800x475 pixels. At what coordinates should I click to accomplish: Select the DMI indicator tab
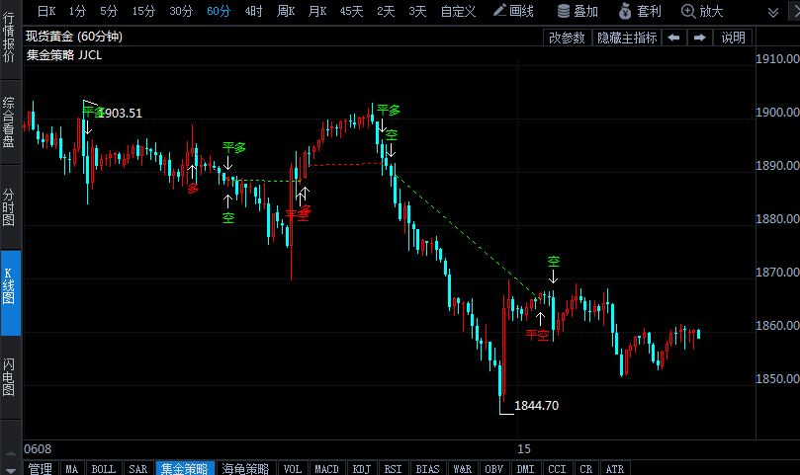click(x=525, y=468)
